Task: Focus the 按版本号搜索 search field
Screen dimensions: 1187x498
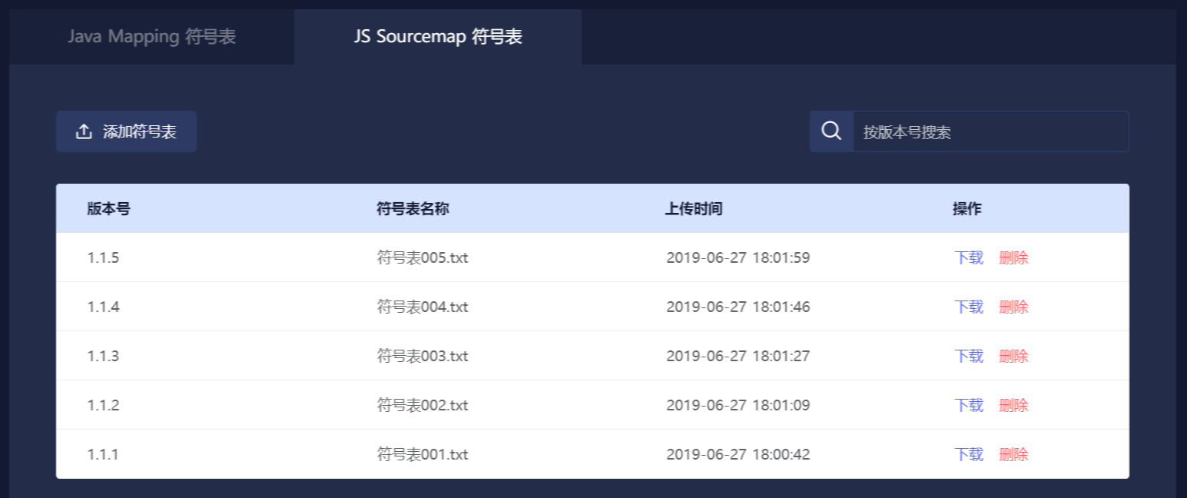Action: click(990, 131)
